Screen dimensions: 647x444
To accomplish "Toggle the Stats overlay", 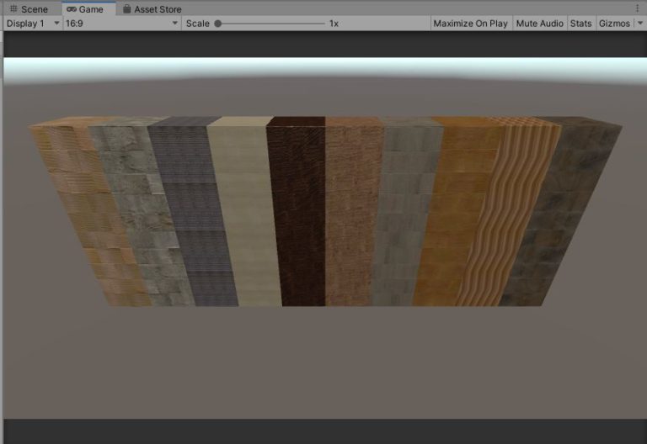I will pyautogui.click(x=580, y=24).
